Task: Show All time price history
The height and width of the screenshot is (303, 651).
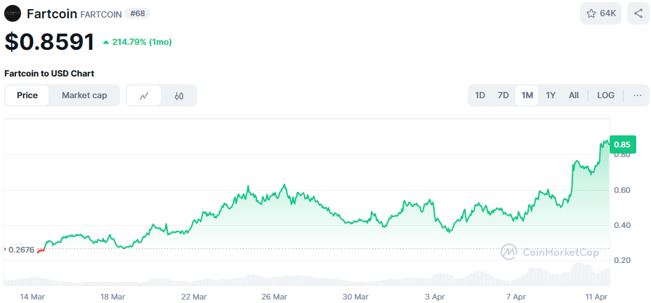Action: pos(574,95)
